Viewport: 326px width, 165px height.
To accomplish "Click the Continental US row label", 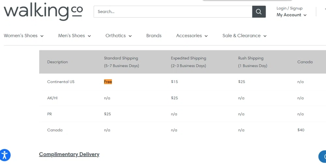I will coord(61,82).
